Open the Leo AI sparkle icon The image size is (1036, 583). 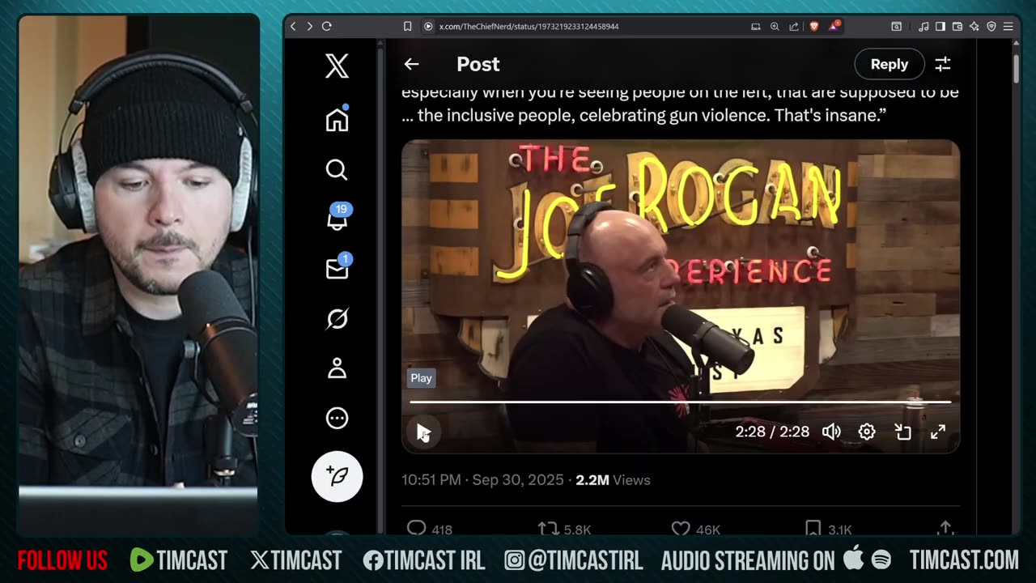pyautogui.click(x=974, y=26)
